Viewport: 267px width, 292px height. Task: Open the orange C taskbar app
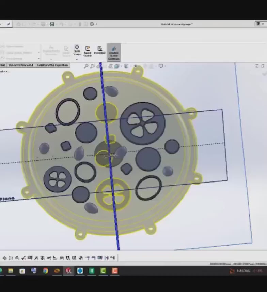115,271
